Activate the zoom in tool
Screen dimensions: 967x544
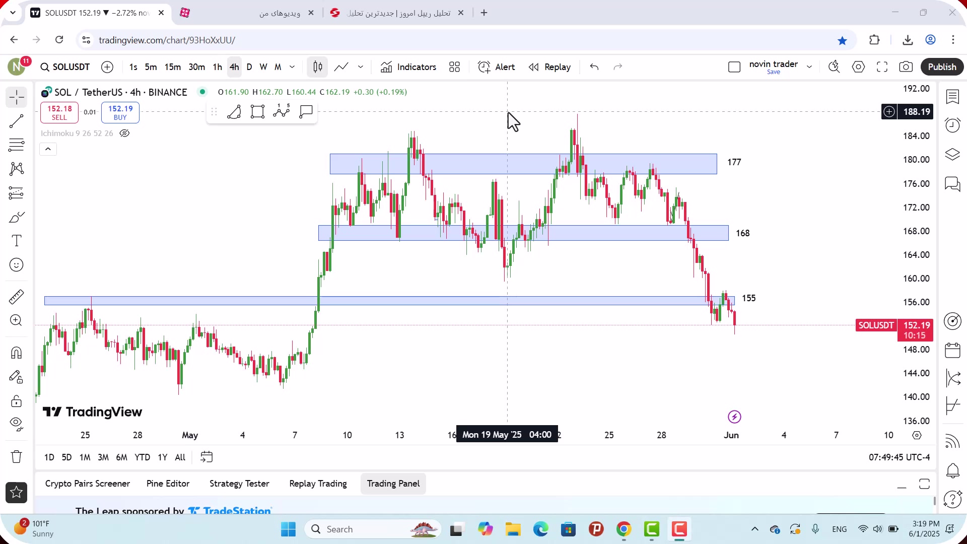[17, 320]
